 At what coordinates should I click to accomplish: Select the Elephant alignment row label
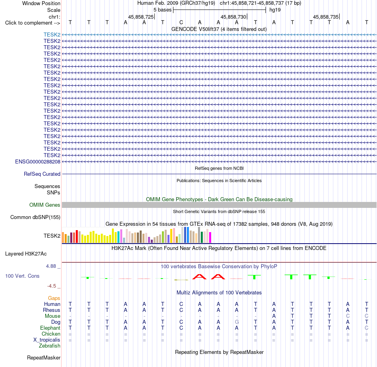[x=50, y=328]
